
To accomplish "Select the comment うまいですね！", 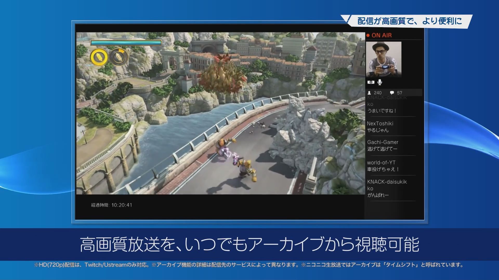I will click(x=382, y=111).
